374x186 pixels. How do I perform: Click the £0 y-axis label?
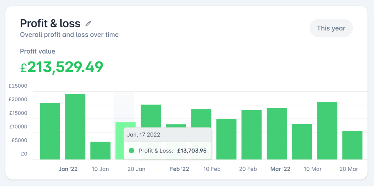[24, 154]
